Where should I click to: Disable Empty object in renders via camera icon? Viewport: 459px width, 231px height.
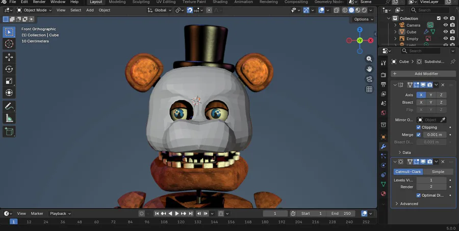click(x=452, y=39)
